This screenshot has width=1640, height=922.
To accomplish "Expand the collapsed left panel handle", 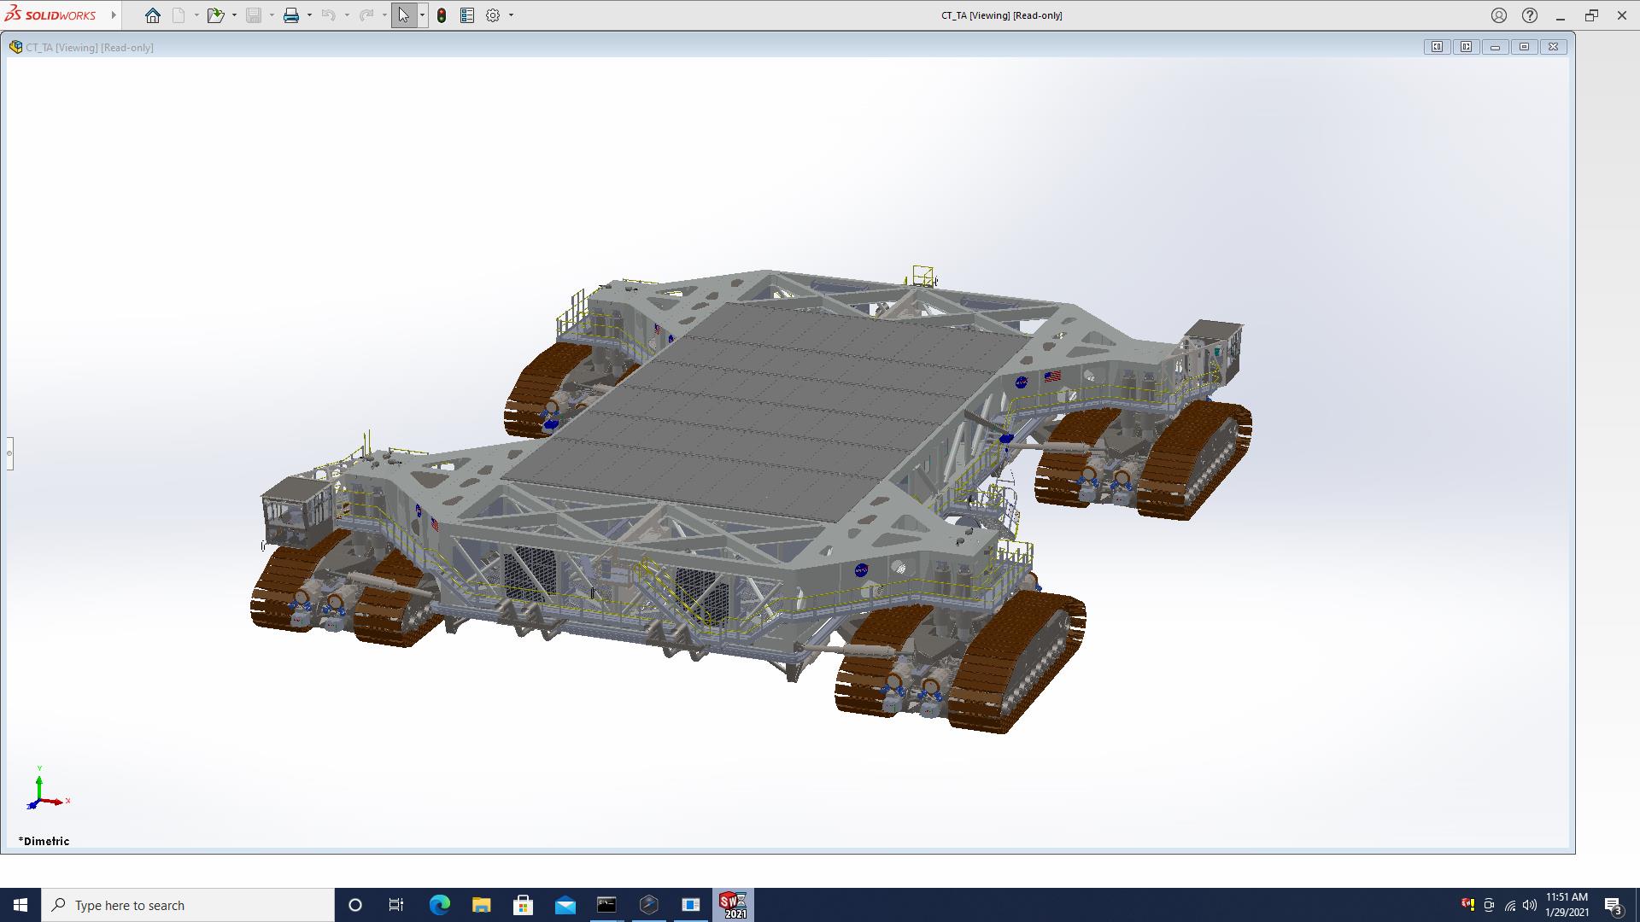I will click(9, 453).
